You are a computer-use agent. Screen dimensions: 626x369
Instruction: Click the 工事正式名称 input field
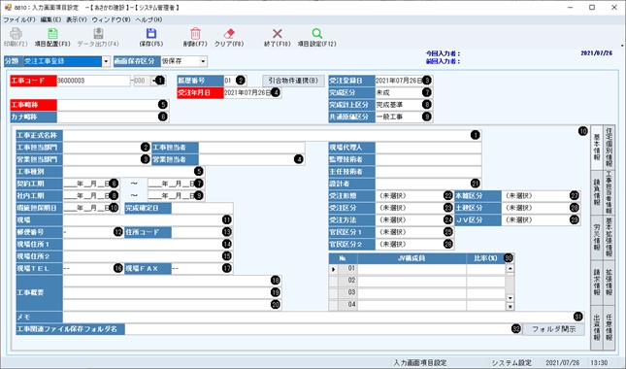[272, 135]
